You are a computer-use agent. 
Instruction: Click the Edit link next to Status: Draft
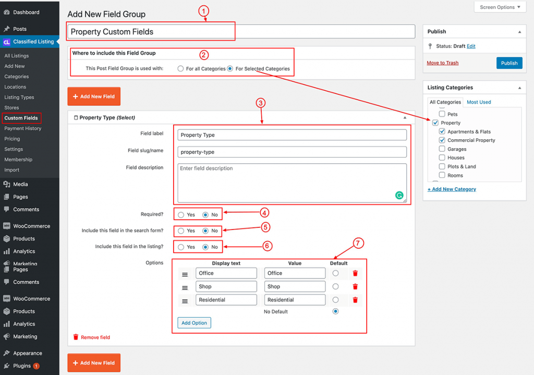point(471,46)
